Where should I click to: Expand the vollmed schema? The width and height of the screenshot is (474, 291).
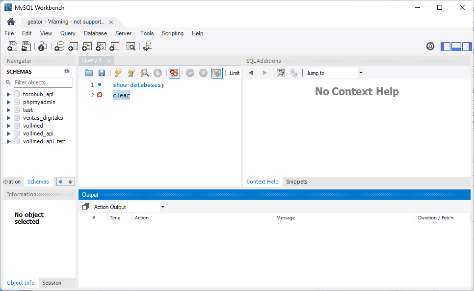click(9, 126)
